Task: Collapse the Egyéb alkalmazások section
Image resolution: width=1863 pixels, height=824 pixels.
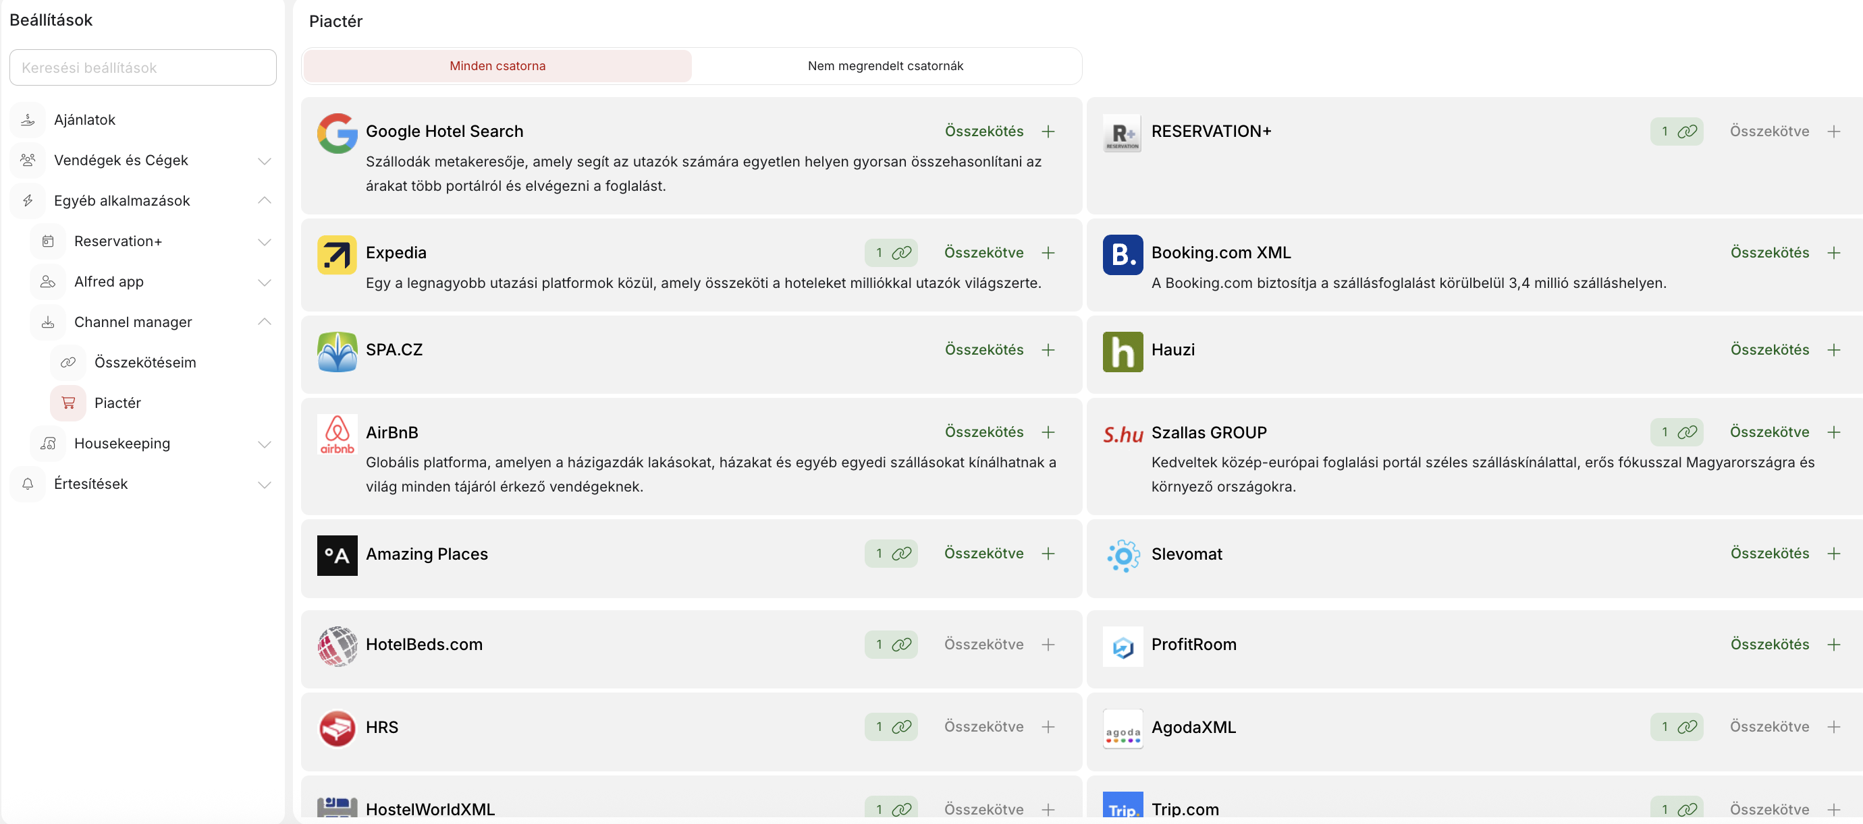Action: 265,201
